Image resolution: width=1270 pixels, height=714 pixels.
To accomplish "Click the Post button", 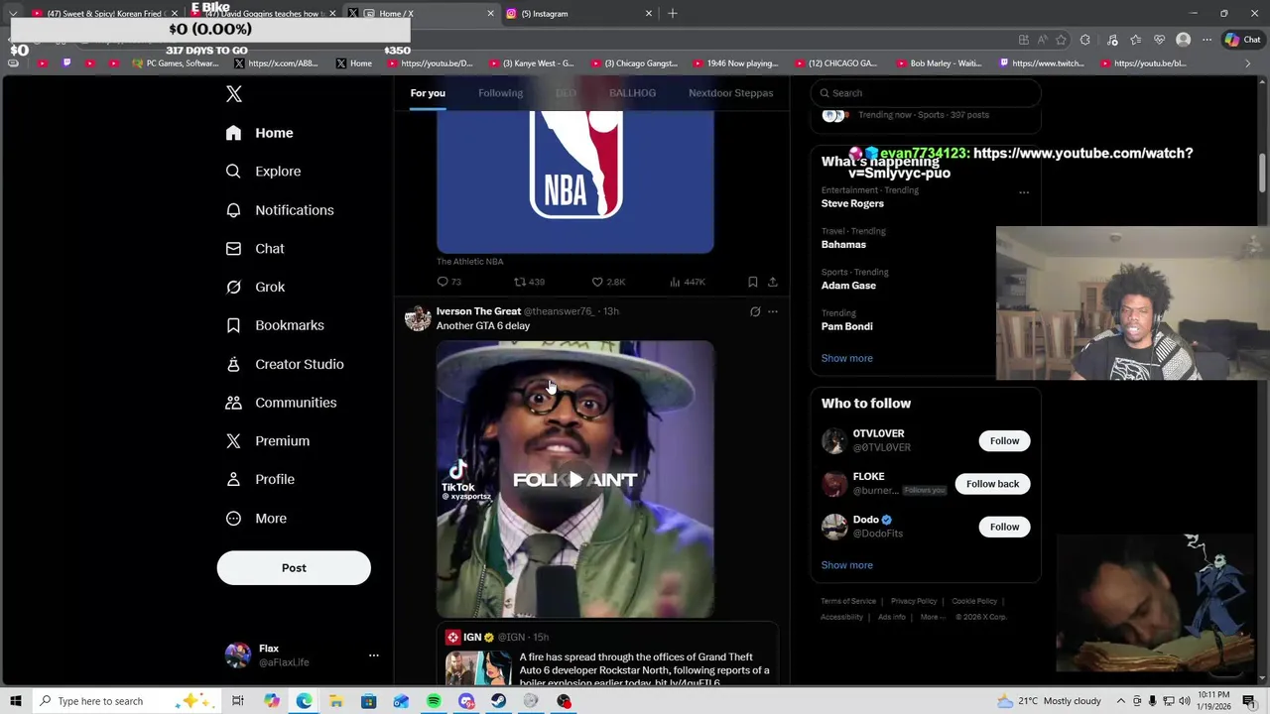I will click(294, 568).
